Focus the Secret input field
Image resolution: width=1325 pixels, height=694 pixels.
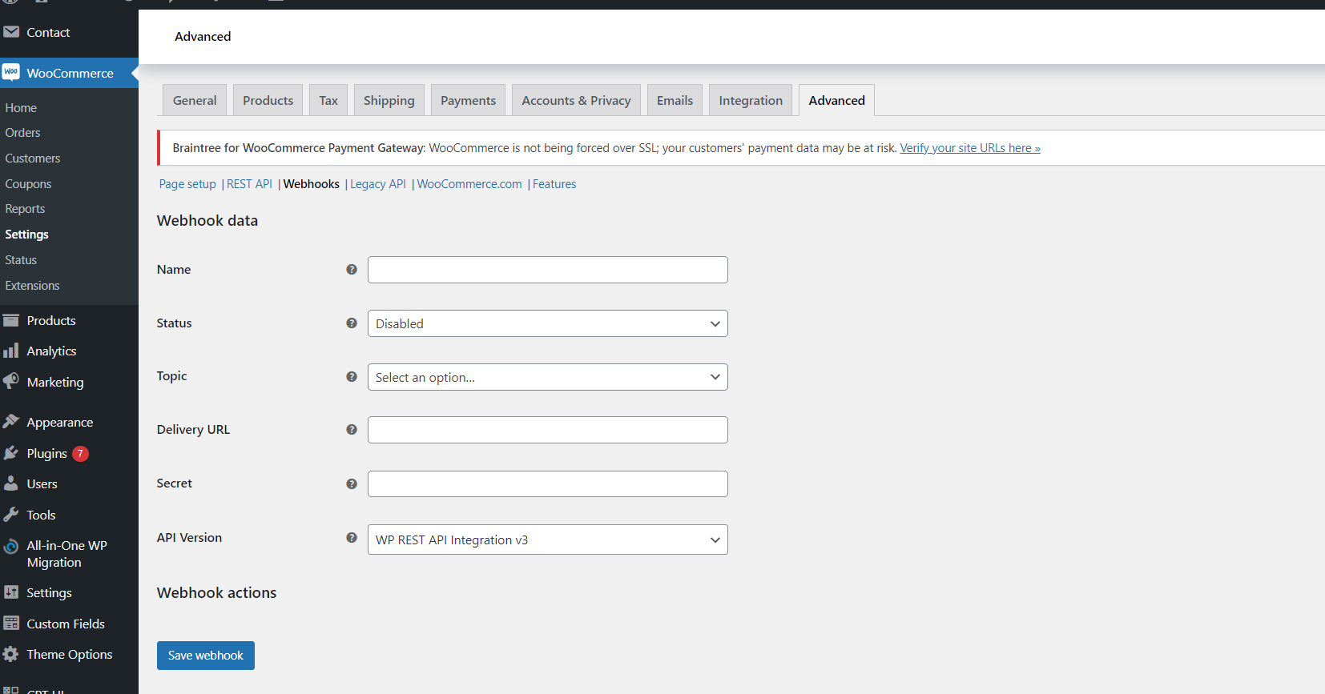point(548,483)
